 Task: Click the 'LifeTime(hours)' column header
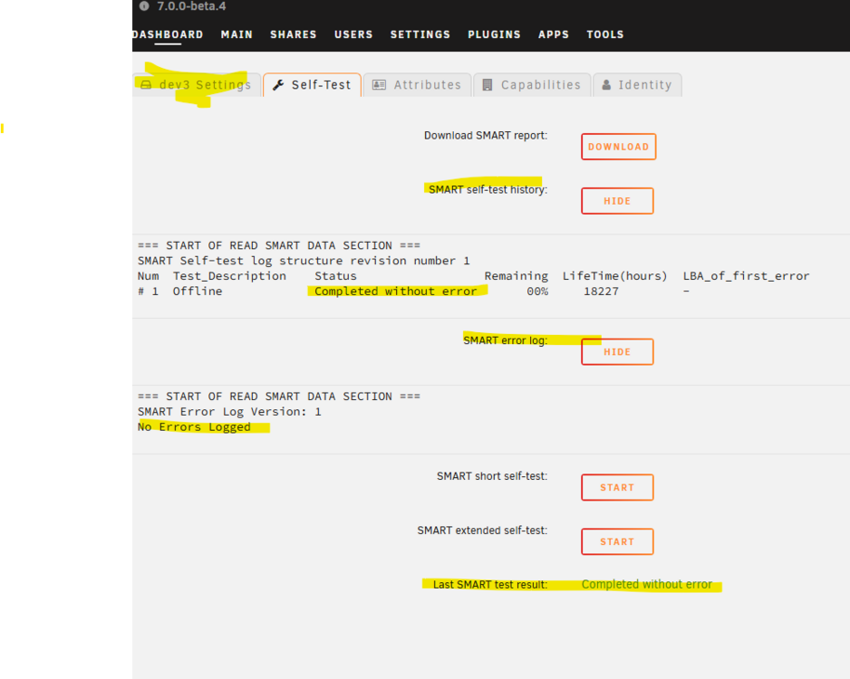point(614,276)
